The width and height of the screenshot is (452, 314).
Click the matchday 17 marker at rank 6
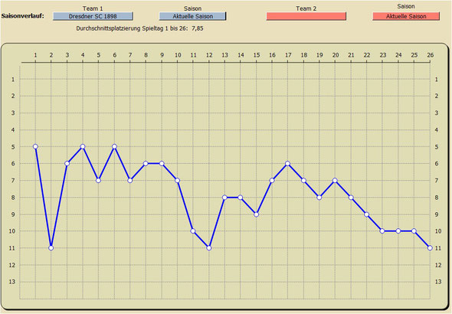pyautogui.click(x=288, y=164)
